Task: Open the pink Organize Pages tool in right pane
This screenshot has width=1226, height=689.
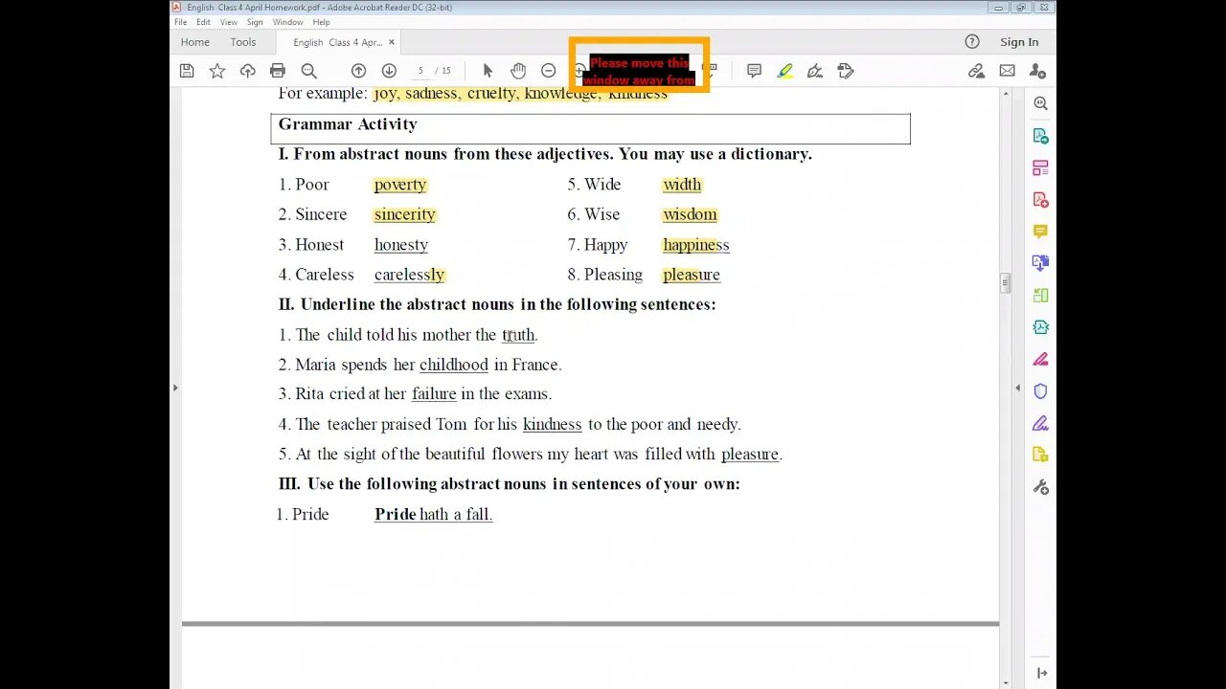Action: point(1041,167)
